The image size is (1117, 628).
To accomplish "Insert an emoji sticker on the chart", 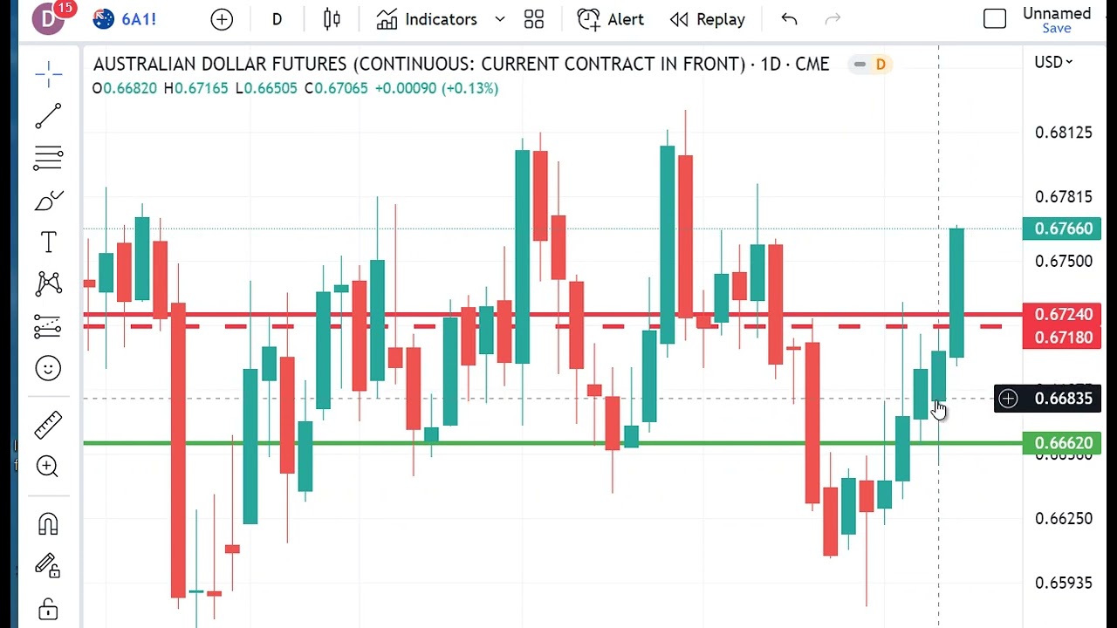I will pyautogui.click(x=48, y=368).
